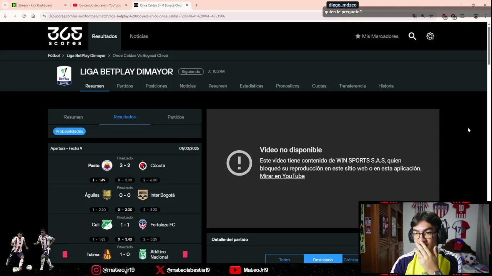Toggle the Siguiendo follow button
The height and width of the screenshot is (276, 492).
click(191, 72)
